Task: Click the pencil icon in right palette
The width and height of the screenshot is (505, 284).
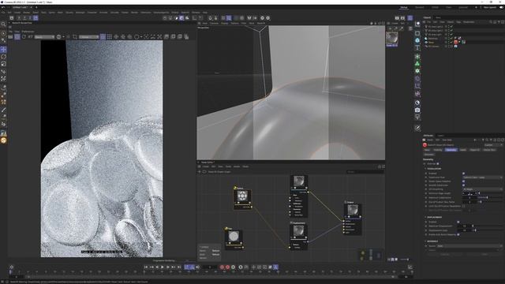Action: pyautogui.click(x=417, y=128)
